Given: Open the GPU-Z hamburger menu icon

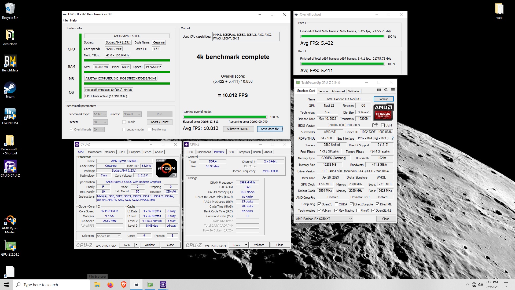Looking at the screenshot, I should (x=393, y=90).
